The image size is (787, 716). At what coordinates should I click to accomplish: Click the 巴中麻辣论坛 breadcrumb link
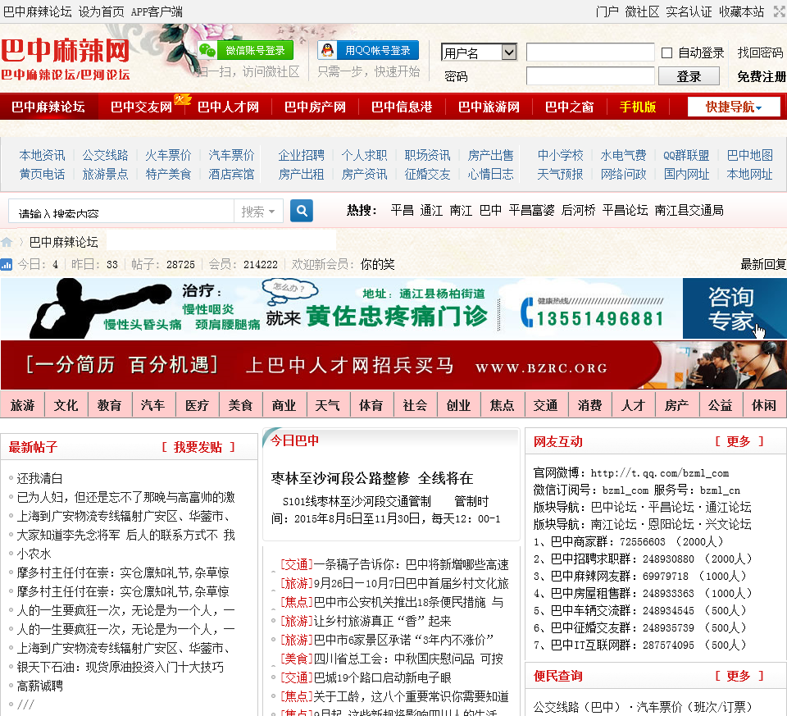point(63,243)
